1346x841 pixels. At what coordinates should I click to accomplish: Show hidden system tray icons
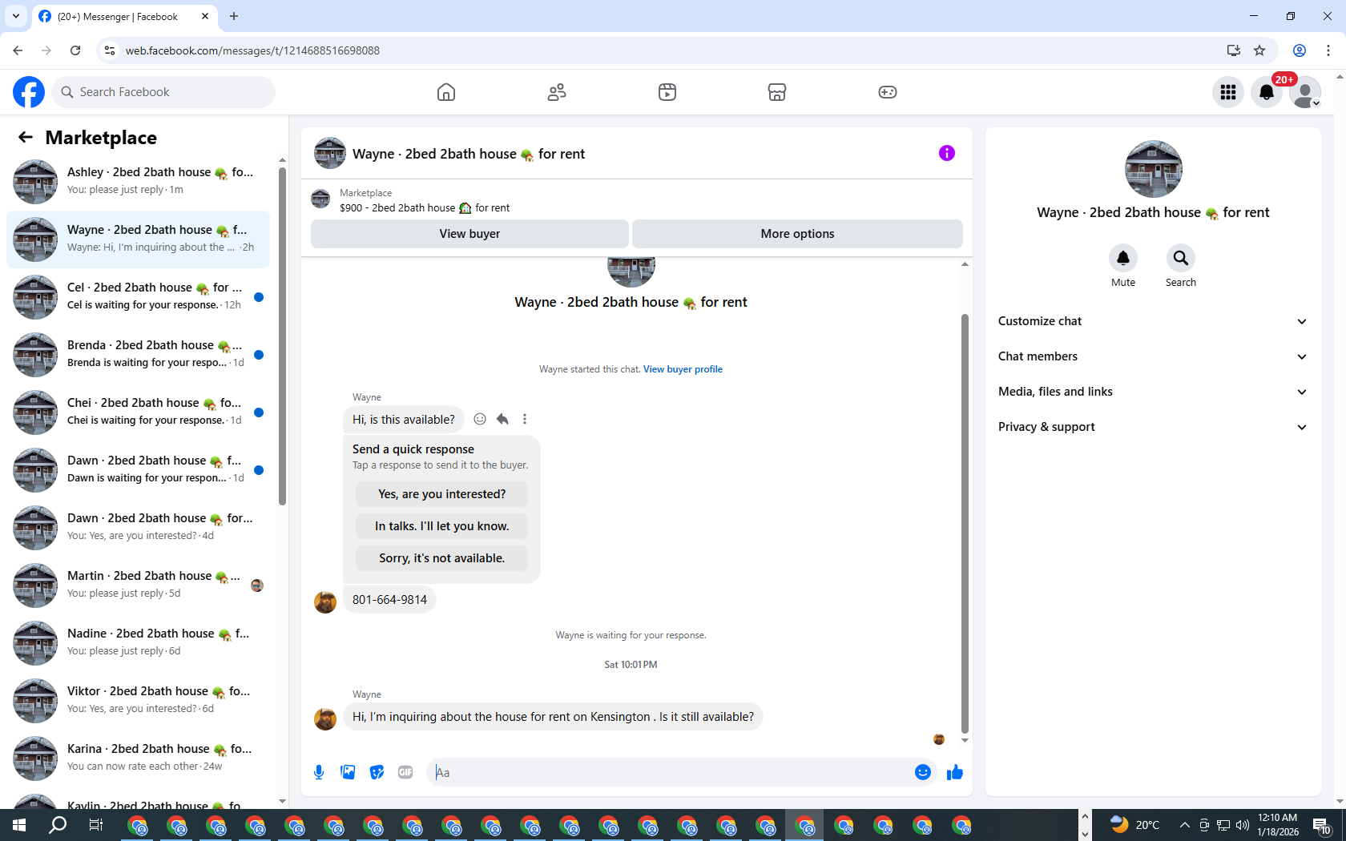click(1184, 825)
